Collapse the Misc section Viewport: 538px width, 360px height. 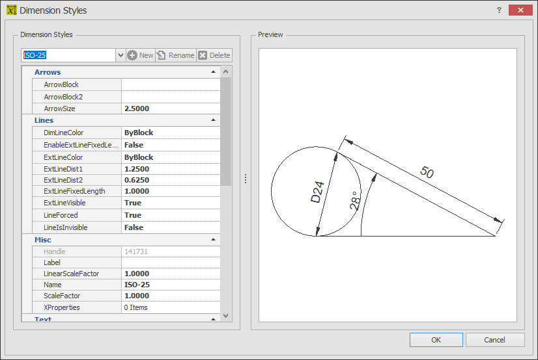point(213,240)
